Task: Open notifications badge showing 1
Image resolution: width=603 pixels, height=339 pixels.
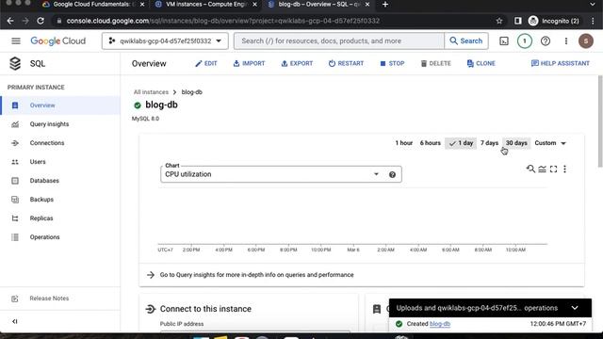Action: point(525,41)
